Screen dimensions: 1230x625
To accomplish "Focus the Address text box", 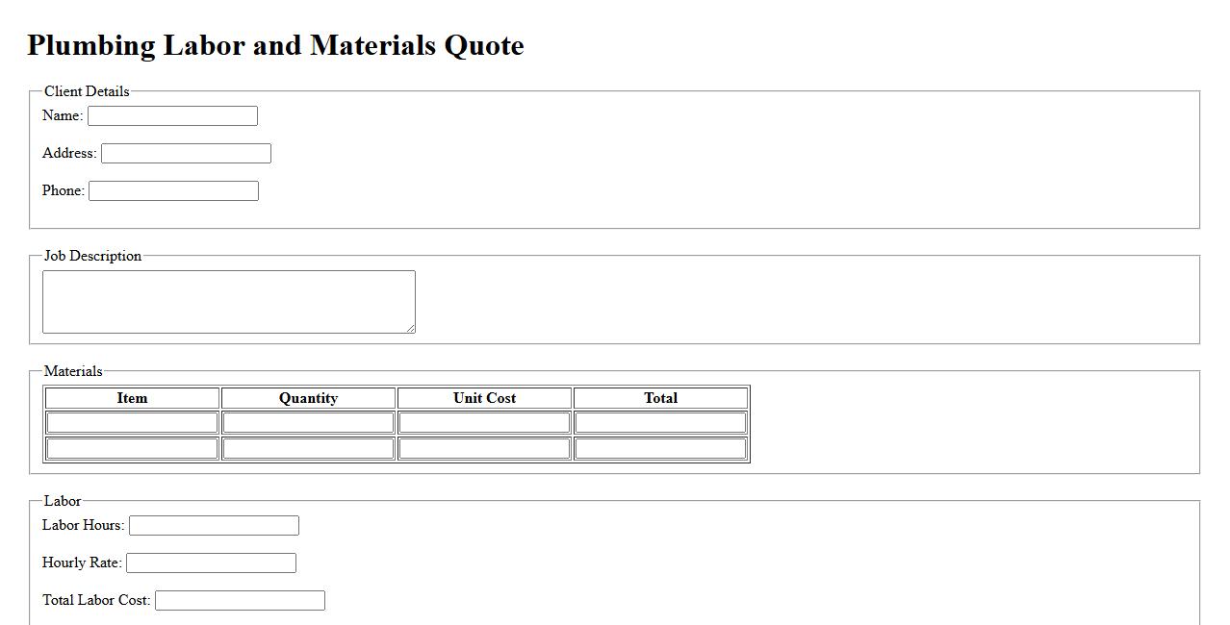I will [x=186, y=153].
